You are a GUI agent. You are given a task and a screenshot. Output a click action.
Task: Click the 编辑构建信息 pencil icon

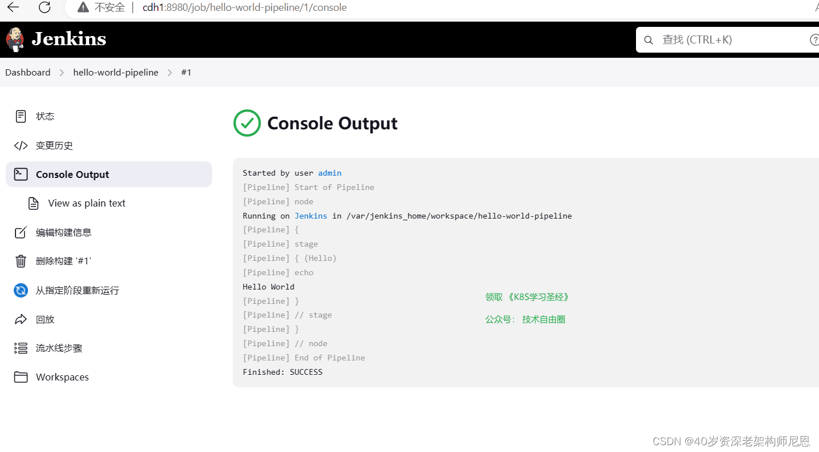click(21, 232)
